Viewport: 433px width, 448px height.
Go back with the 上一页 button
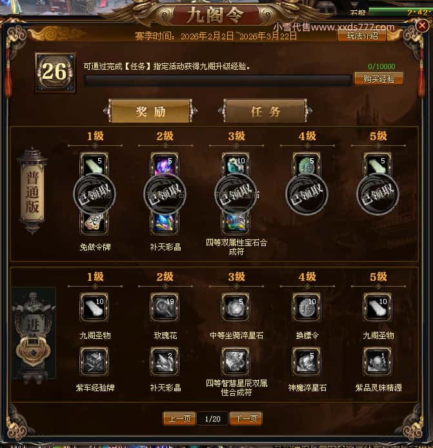179,419
